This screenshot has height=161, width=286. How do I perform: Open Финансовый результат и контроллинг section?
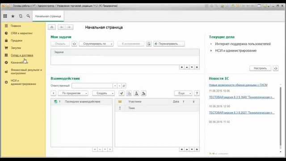pyautogui.click(x=26, y=72)
